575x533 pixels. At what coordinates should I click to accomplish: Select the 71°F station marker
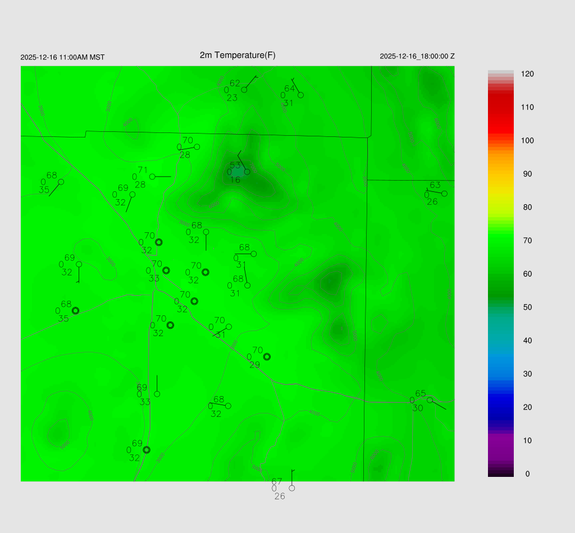pyautogui.click(x=152, y=177)
